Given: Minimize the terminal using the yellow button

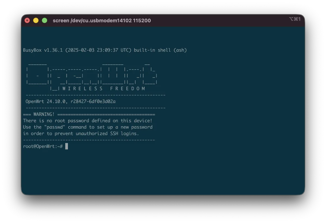Looking at the screenshot, I should point(36,20).
